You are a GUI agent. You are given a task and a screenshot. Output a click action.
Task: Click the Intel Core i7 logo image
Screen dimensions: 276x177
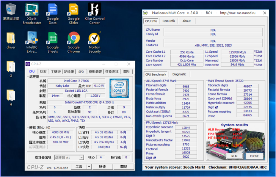click(x=119, y=89)
